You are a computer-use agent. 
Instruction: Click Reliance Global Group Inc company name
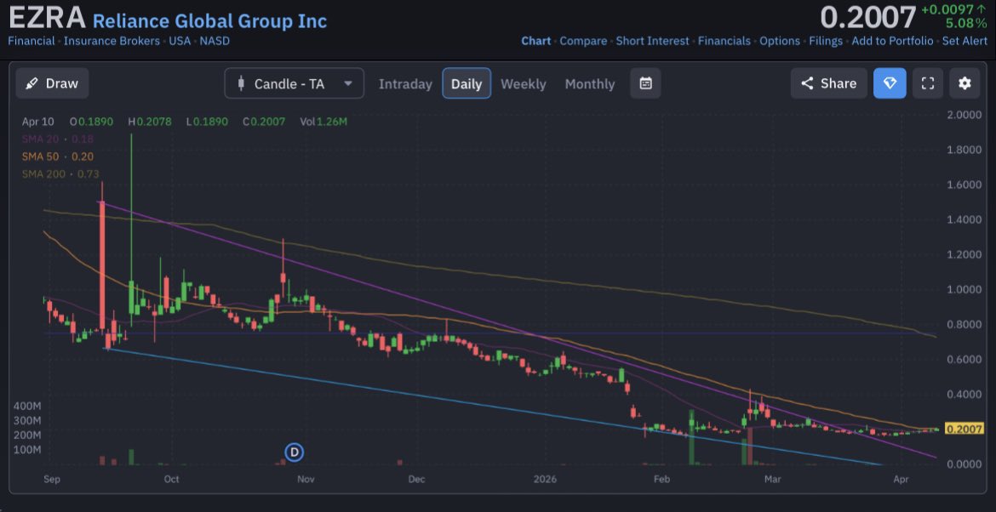tap(209, 21)
